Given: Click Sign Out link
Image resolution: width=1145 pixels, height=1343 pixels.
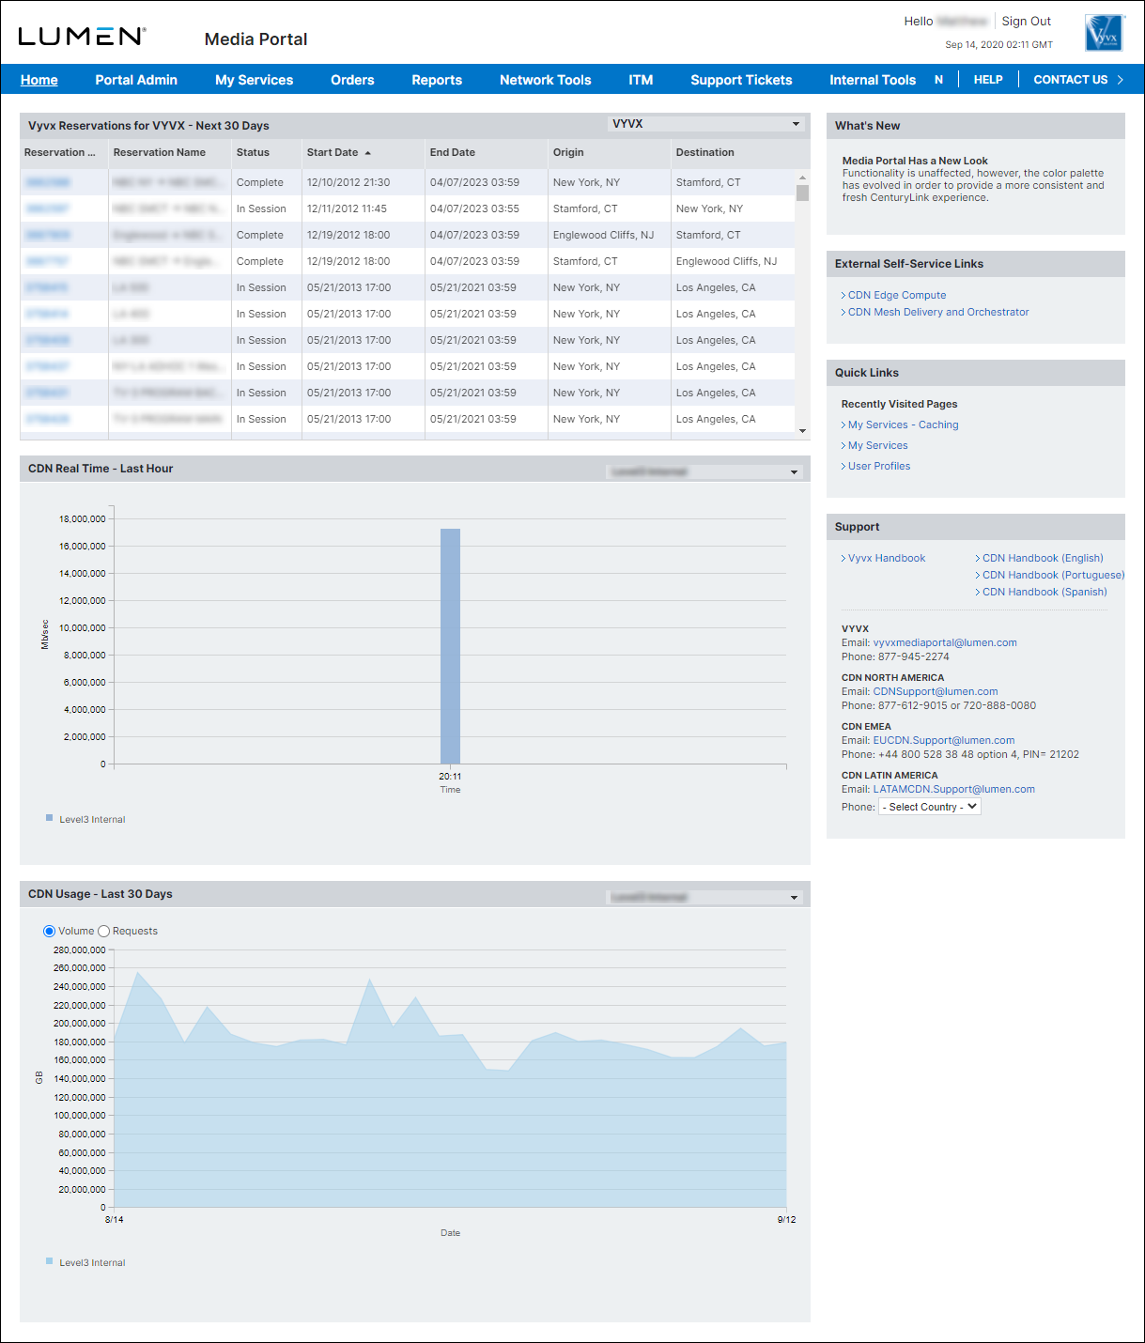Looking at the screenshot, I should click(1026, 21).
